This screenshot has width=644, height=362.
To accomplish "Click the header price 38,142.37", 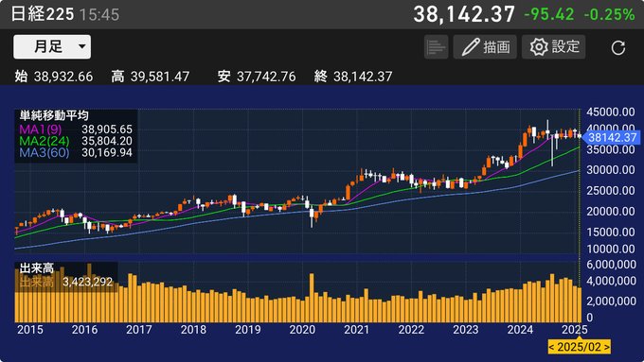I will (464, 14).
